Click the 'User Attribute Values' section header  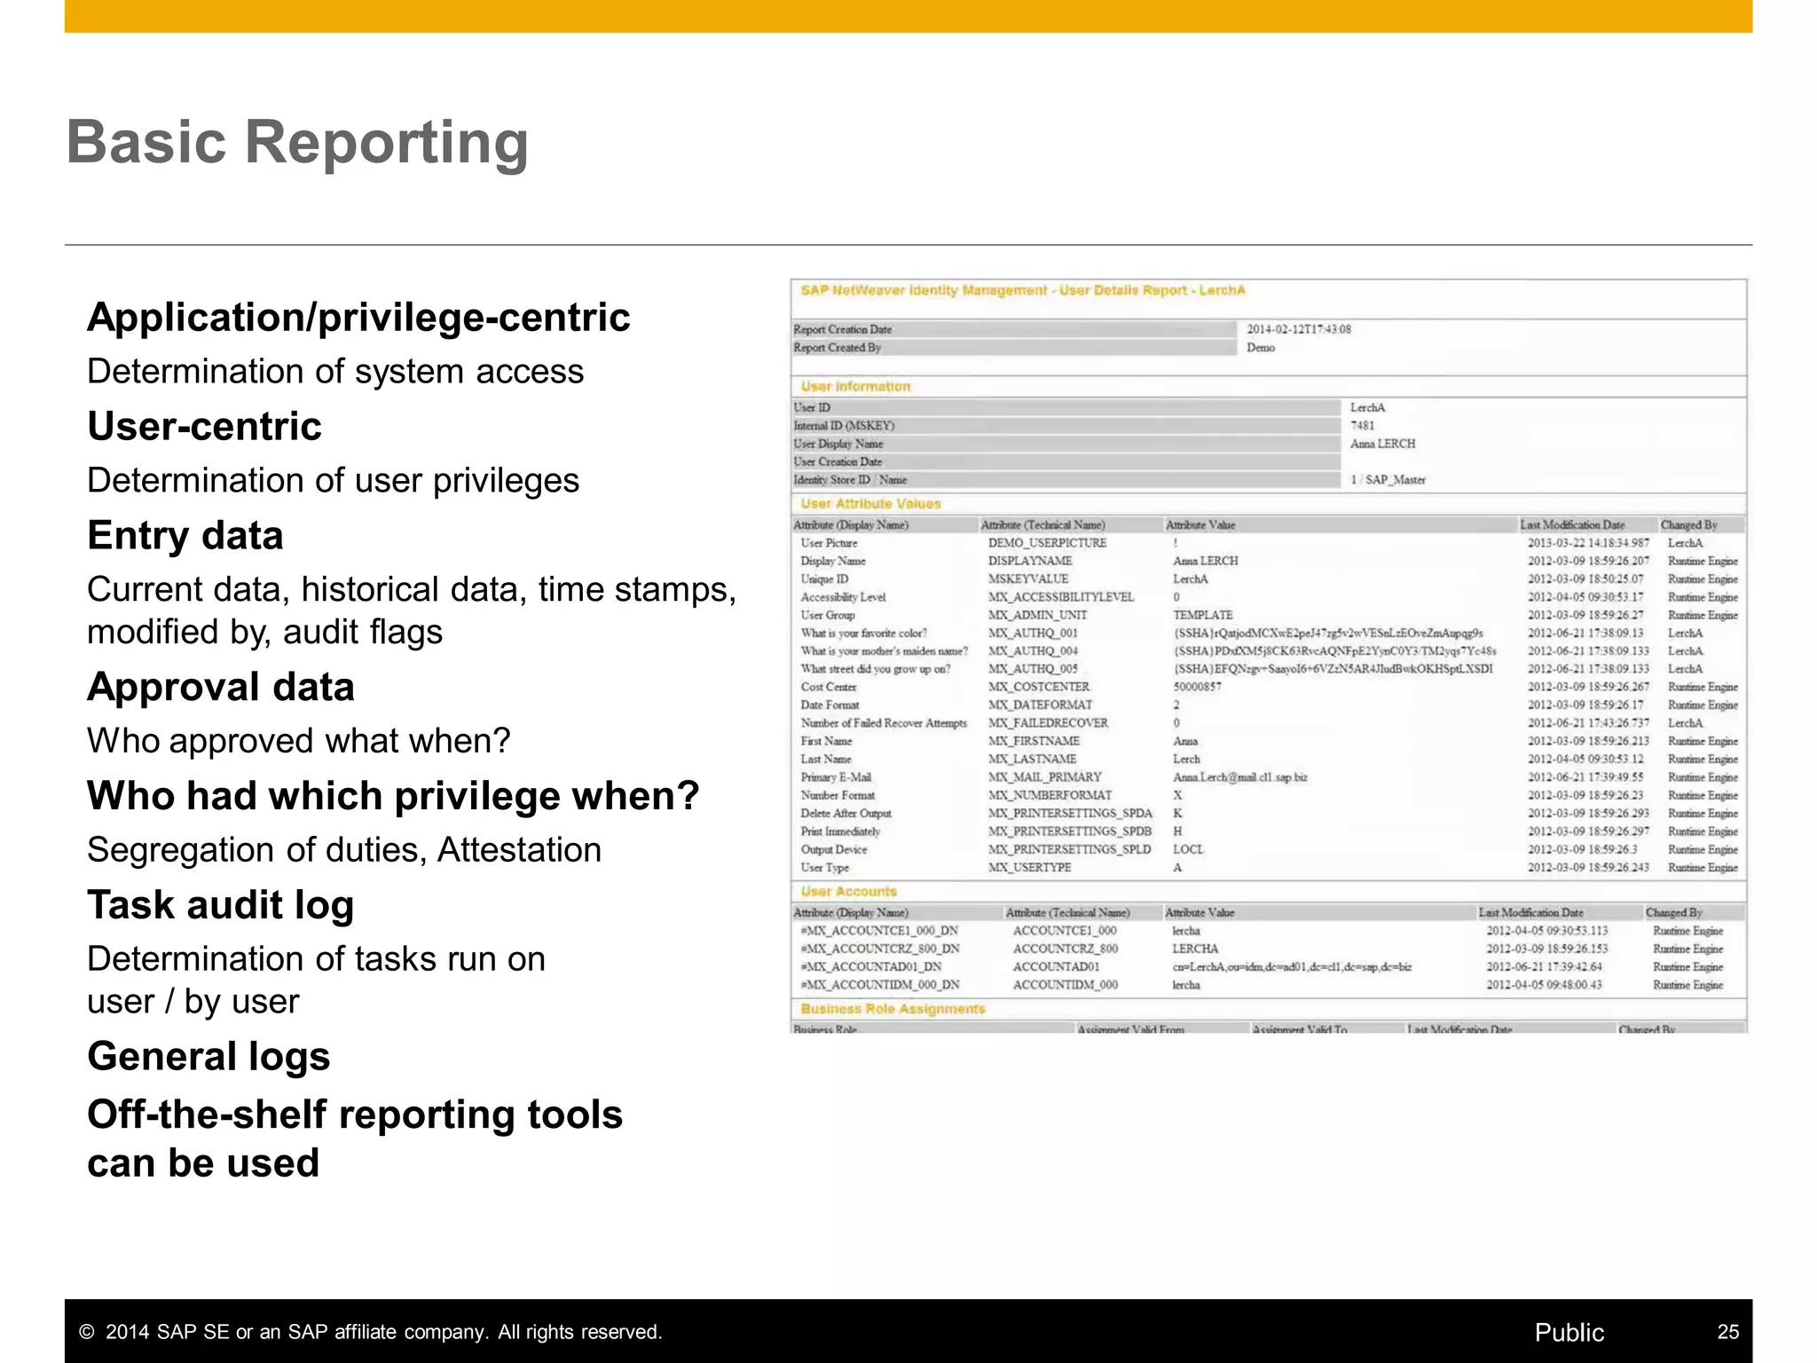point(870,504)
